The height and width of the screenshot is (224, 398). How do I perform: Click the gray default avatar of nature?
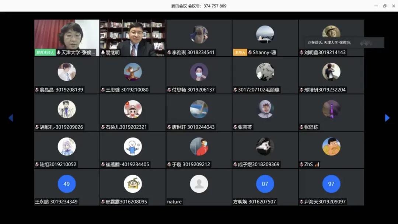pyautogui.click(x=199, y=184)
